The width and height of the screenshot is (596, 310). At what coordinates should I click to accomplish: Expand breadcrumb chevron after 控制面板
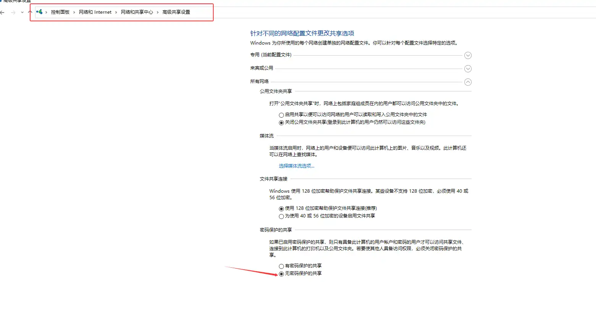pyautogui.click(x=74, y=12)
